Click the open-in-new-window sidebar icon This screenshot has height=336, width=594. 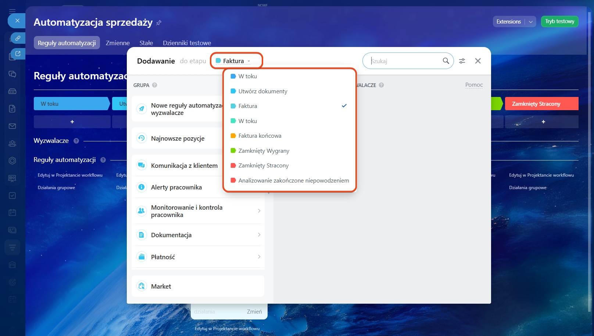pyautogui.click(x=18, y=54)
